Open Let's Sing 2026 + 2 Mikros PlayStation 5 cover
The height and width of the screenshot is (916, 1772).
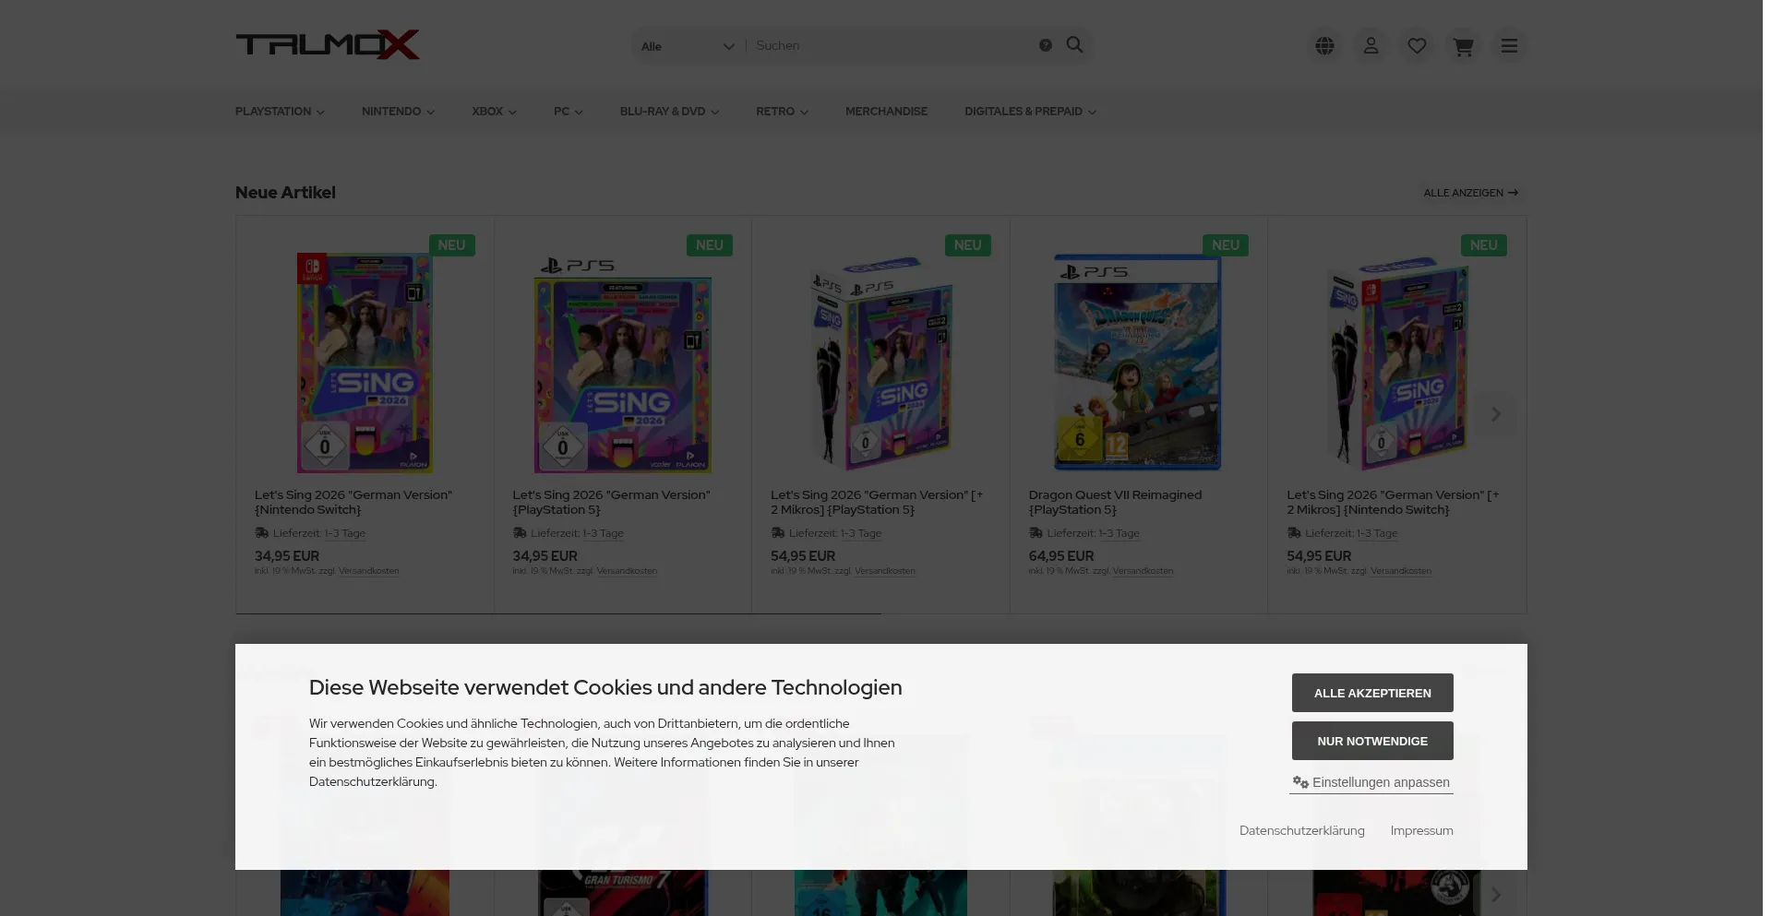click(x=880, y=362)
